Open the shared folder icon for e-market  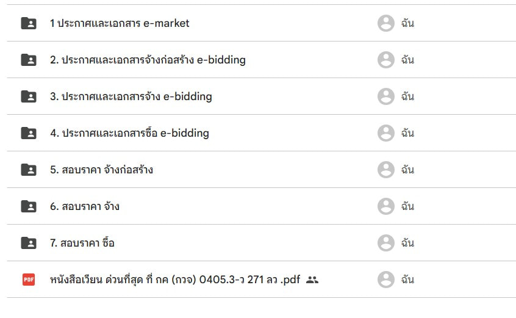click(x=29, y=23)
